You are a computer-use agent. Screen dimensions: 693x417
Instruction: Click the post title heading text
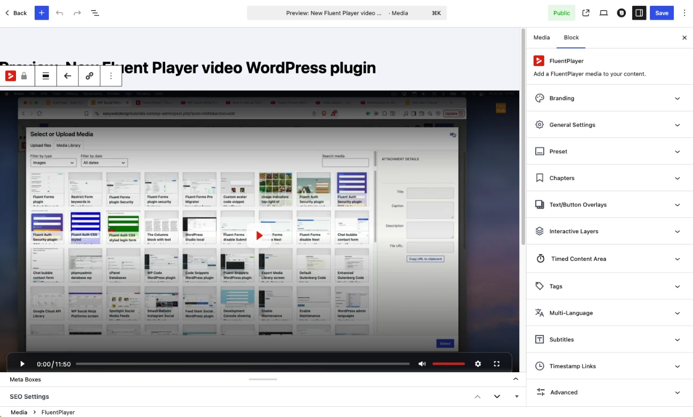(188, 68)
